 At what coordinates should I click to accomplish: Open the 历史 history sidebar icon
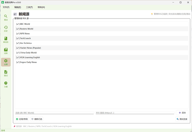(6, 29)
